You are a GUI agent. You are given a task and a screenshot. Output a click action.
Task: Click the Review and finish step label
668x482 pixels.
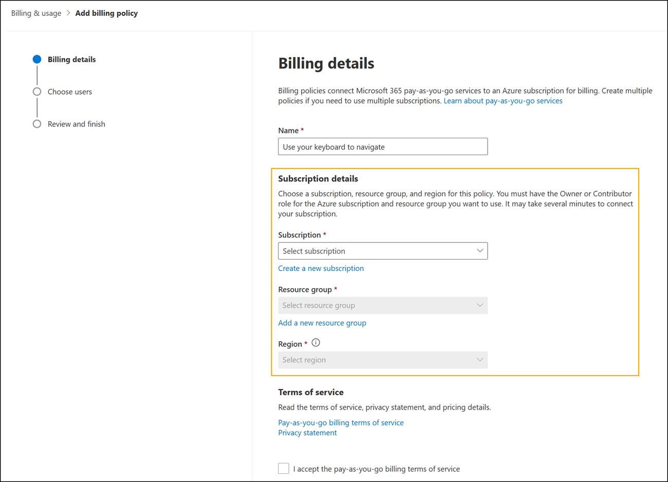click(76, 124)
